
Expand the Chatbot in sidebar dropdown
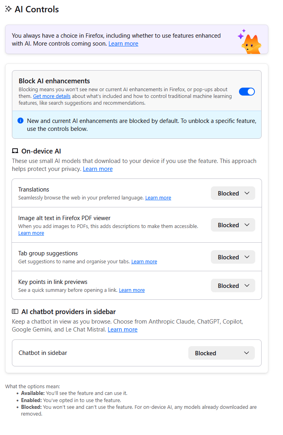point(222,353)
